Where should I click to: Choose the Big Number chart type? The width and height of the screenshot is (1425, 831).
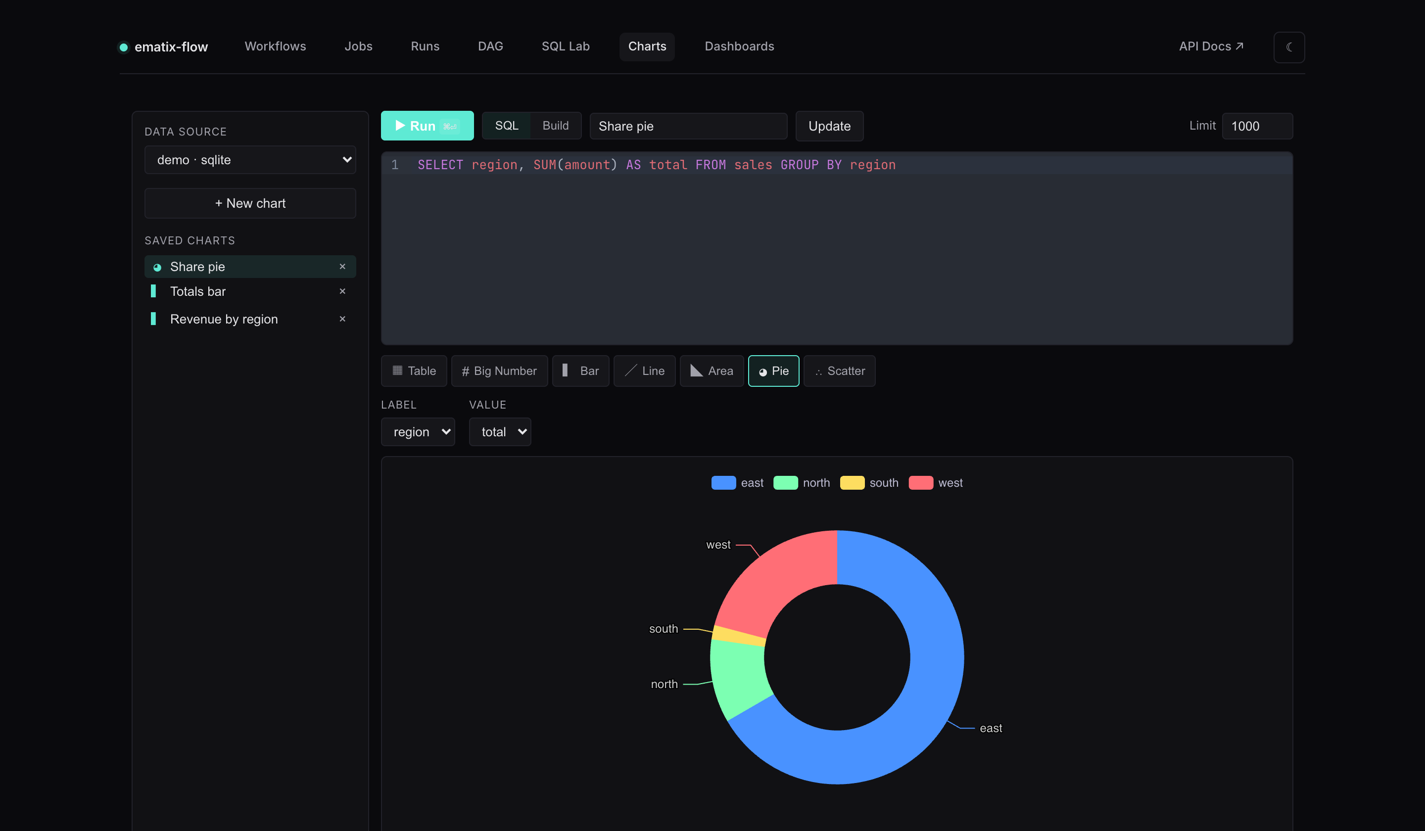point(499,371)
